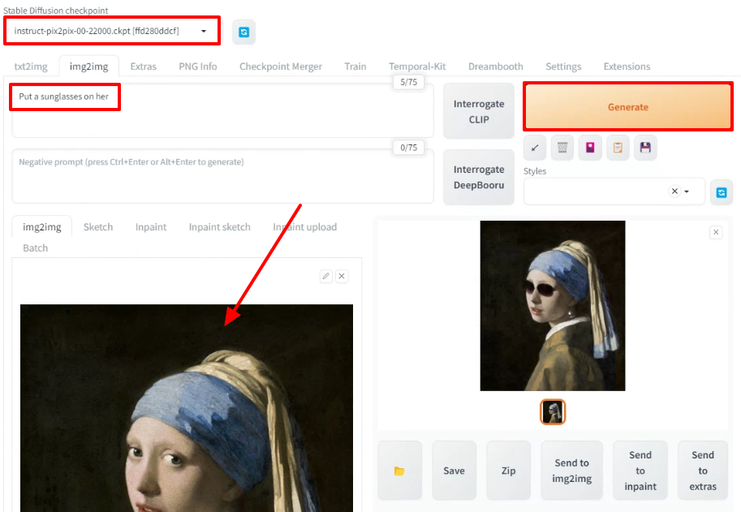The width and height of the screenshot is (741, 512).
Task: Open the output folder with the folder icon
Action: (x=400, y=471)
